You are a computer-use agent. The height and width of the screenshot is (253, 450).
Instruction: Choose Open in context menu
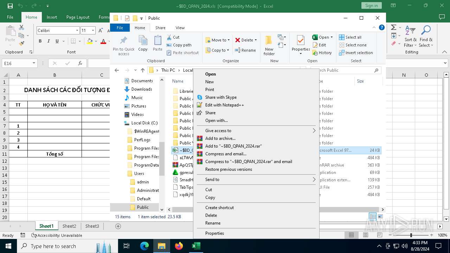click(256, 74)
